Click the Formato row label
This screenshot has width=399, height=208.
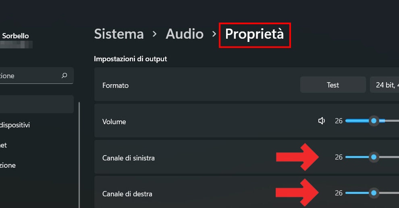(x=116, y=85)
